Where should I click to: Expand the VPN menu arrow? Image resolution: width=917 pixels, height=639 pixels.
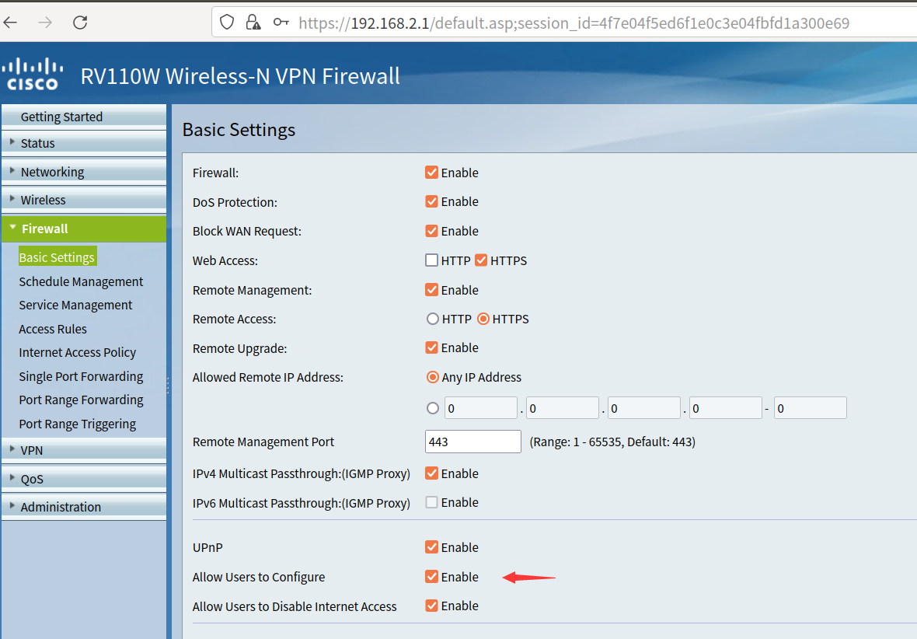(x=12, y=449)
